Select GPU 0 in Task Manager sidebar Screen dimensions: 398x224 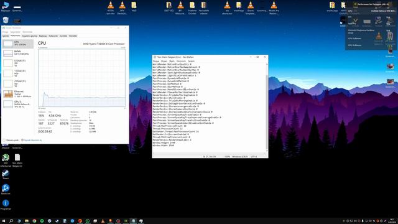pos(18,104)
